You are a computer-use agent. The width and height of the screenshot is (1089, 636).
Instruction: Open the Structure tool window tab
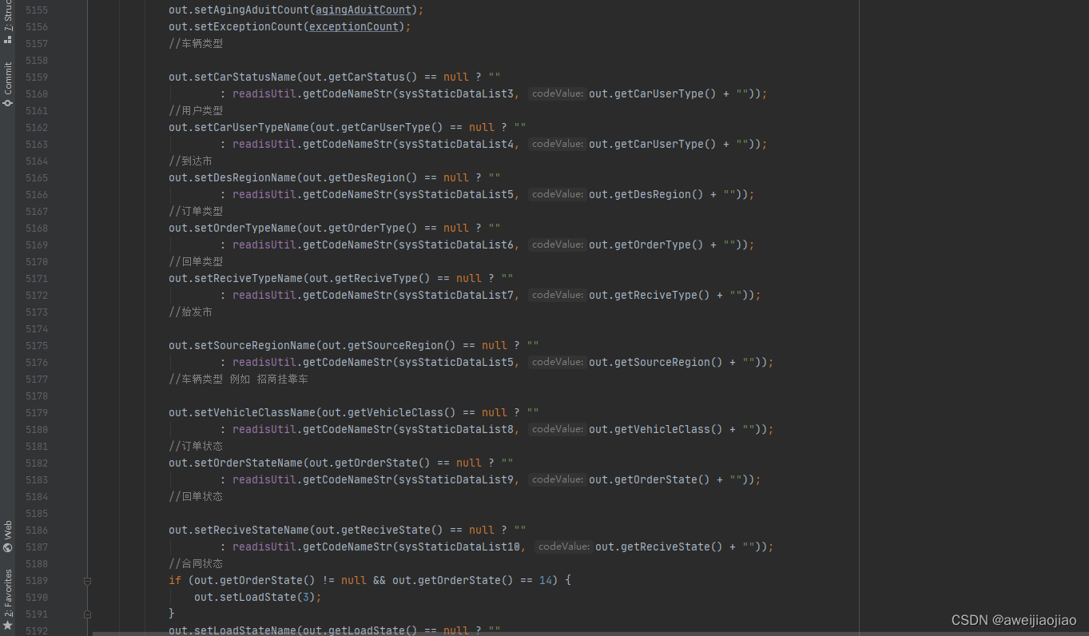8,22
